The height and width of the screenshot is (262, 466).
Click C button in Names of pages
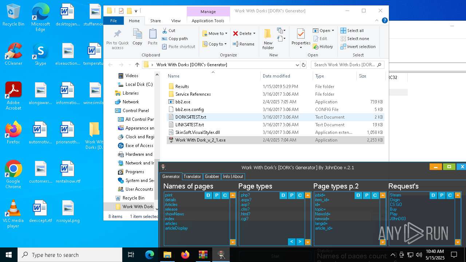click(x=225, y=196)
